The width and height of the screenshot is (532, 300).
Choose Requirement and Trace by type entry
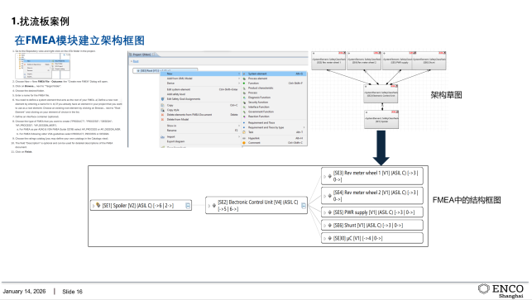pyautogui.click(x=274, y=127)
